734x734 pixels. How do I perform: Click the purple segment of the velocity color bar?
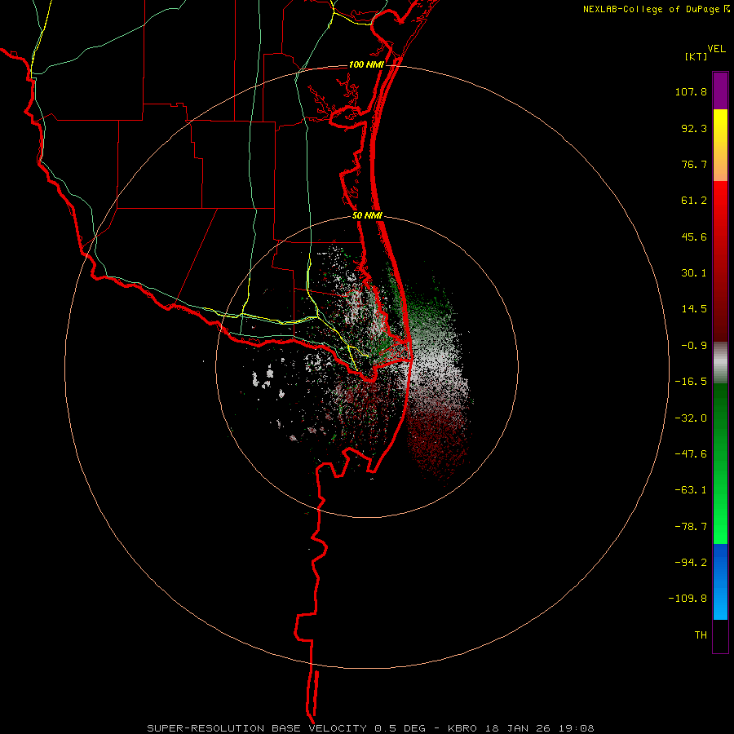coord(720,91)
